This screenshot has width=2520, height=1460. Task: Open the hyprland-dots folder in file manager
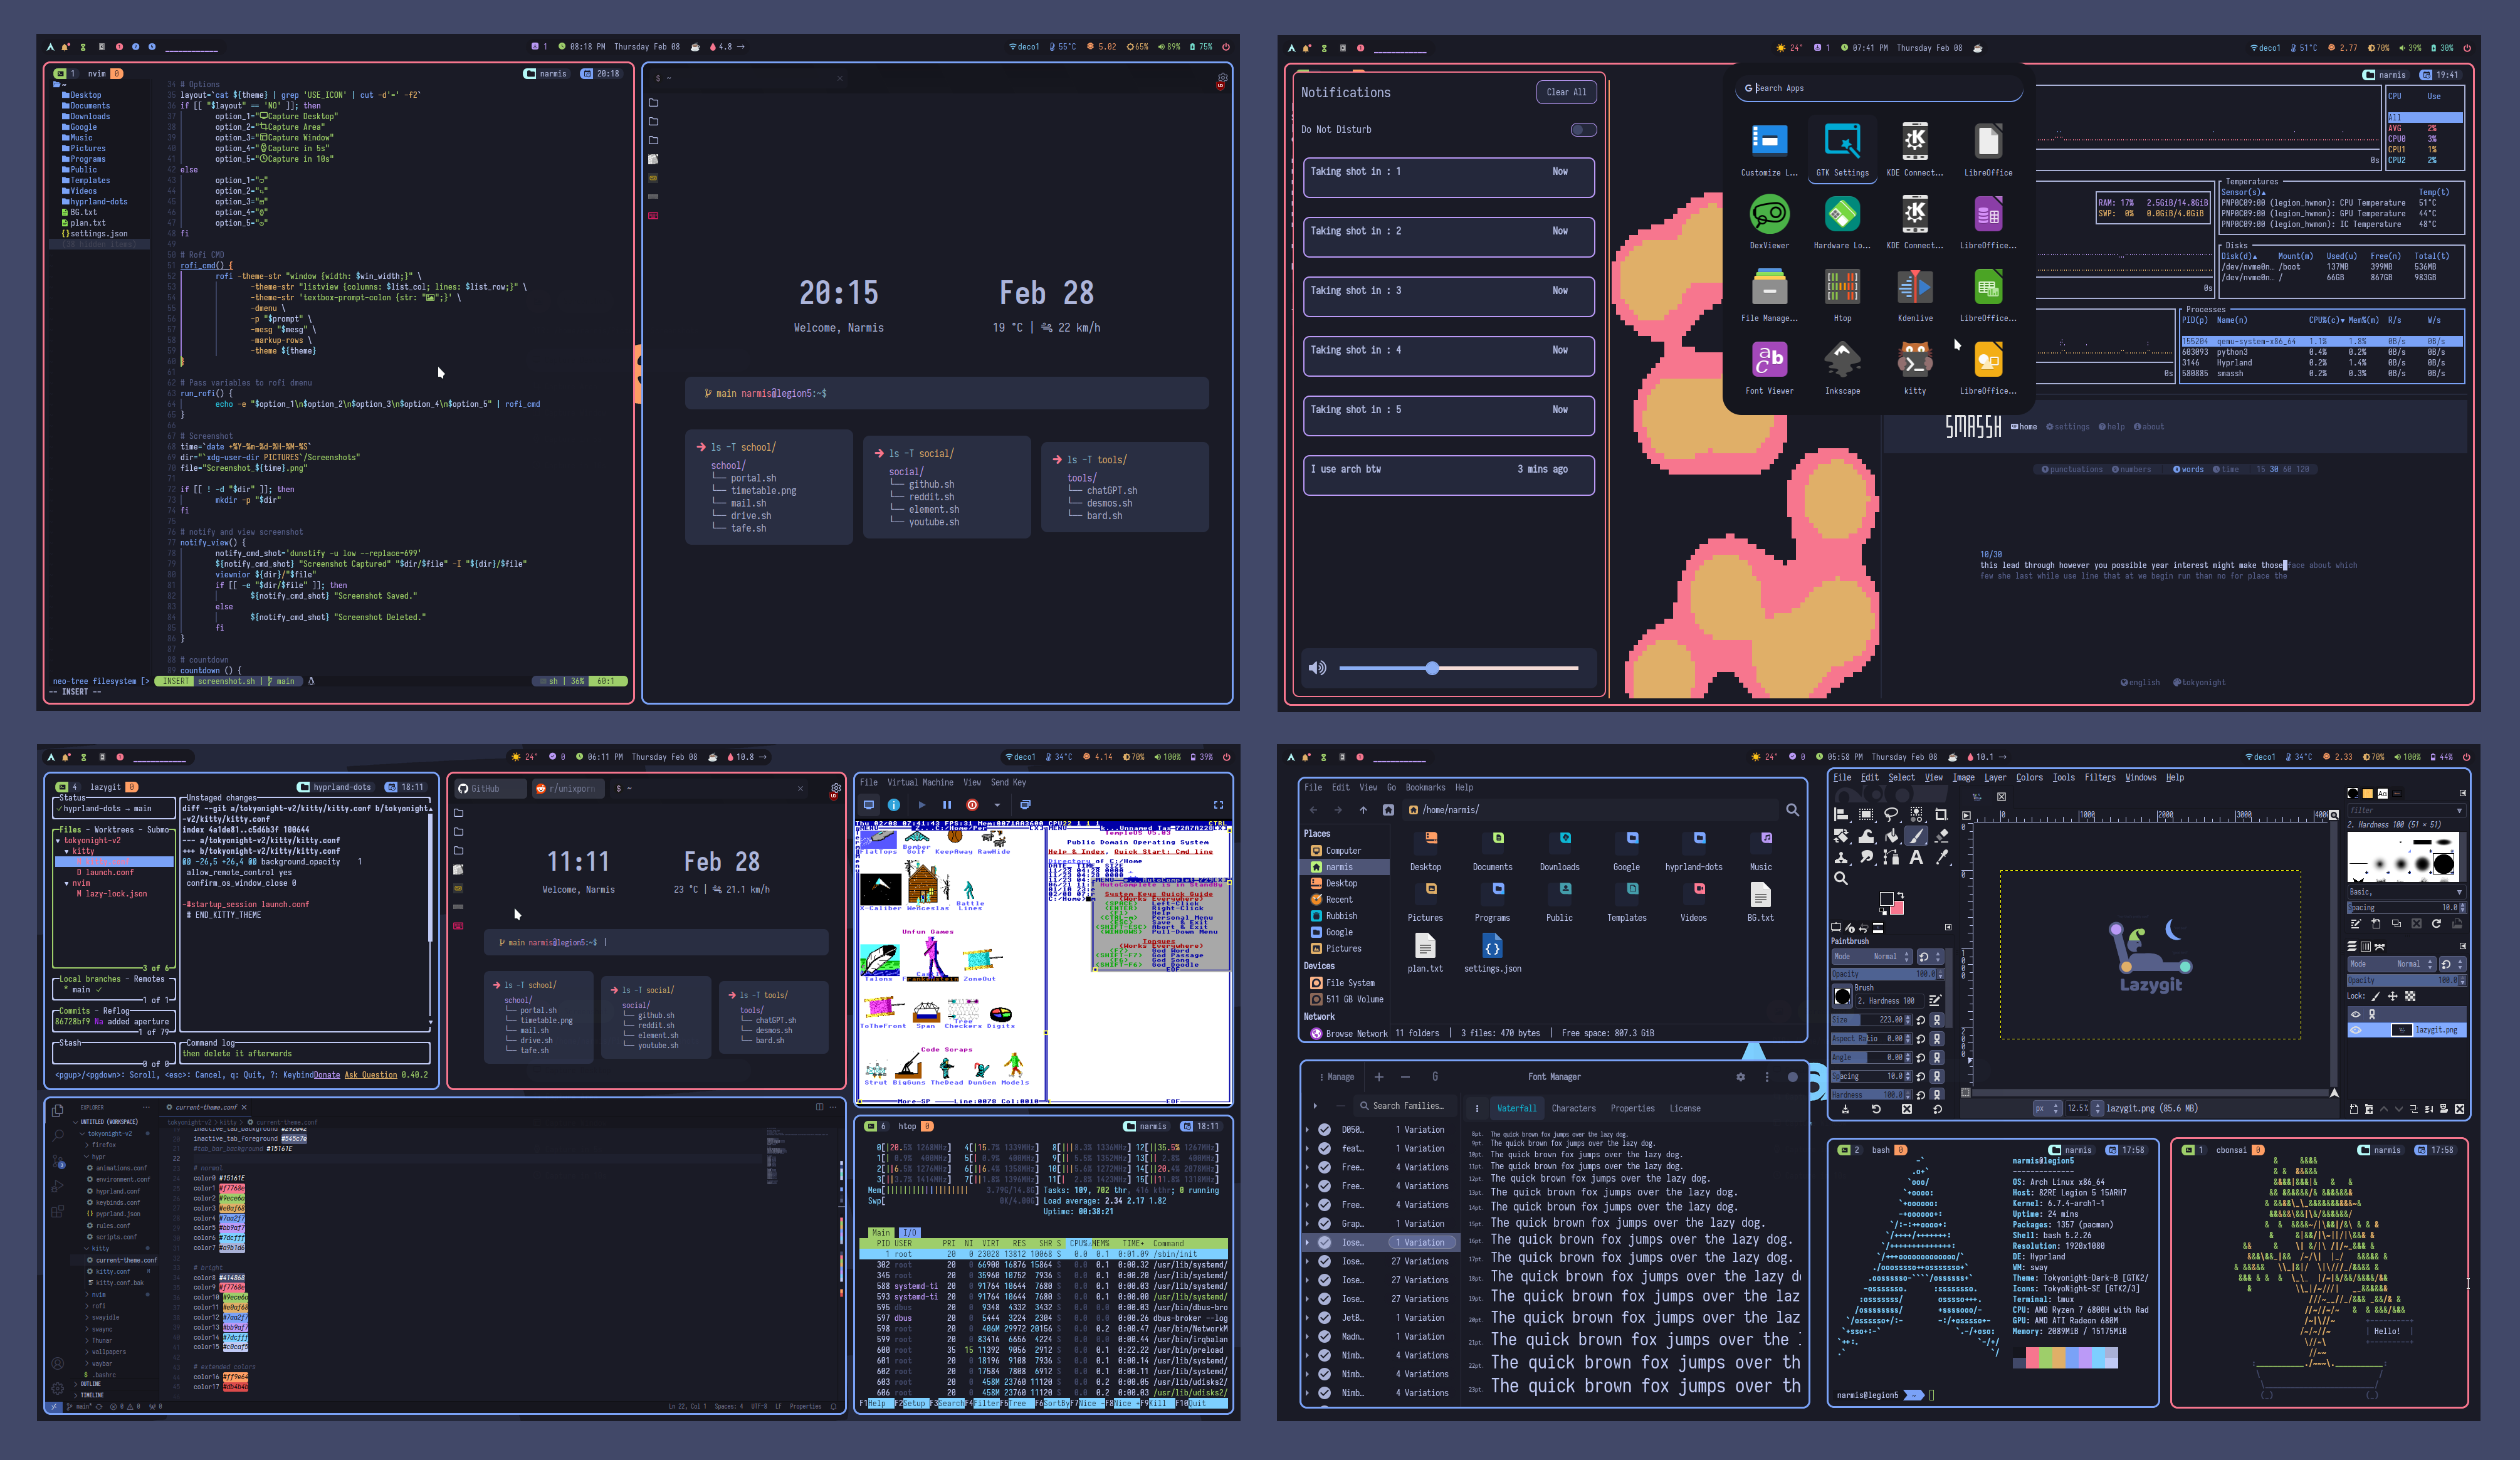tap(1694, 851)
